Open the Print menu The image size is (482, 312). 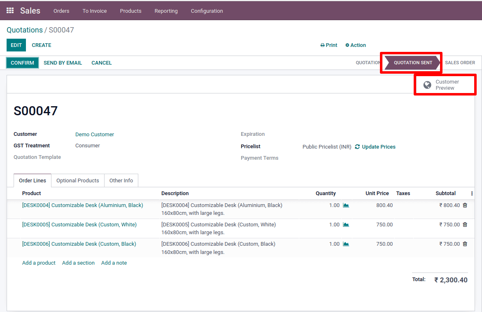(x=328, y=45)
